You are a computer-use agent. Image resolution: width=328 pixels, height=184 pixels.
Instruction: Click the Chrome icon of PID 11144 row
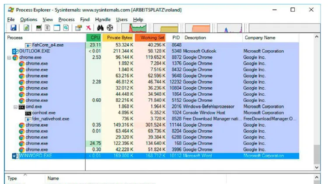[21, 125]
